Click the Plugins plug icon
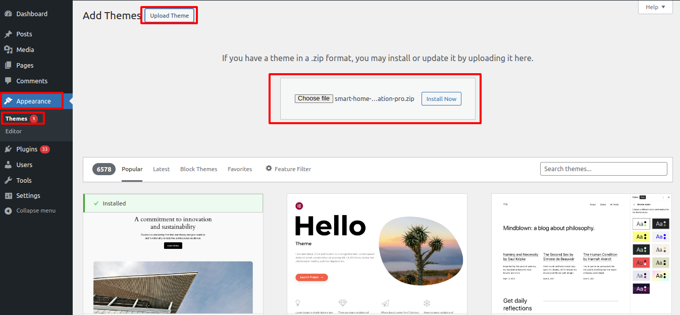This screenshot has width=680, height=315. (8, 149)
